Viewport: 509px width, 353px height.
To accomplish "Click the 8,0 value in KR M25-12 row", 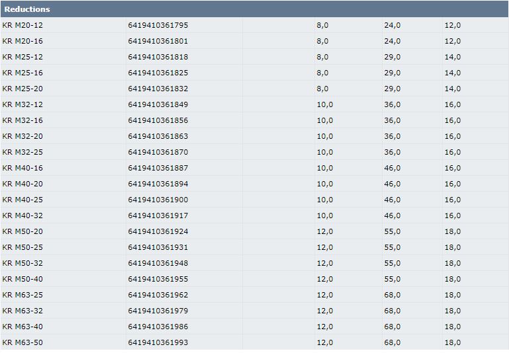I will point(322,57).
